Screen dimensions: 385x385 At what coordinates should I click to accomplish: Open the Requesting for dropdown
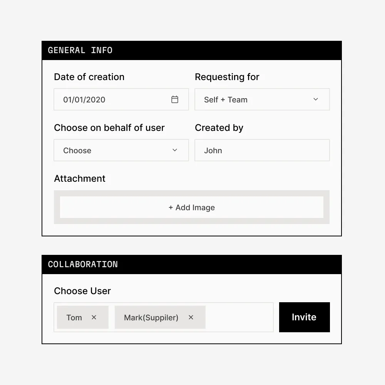click(262, 99)
